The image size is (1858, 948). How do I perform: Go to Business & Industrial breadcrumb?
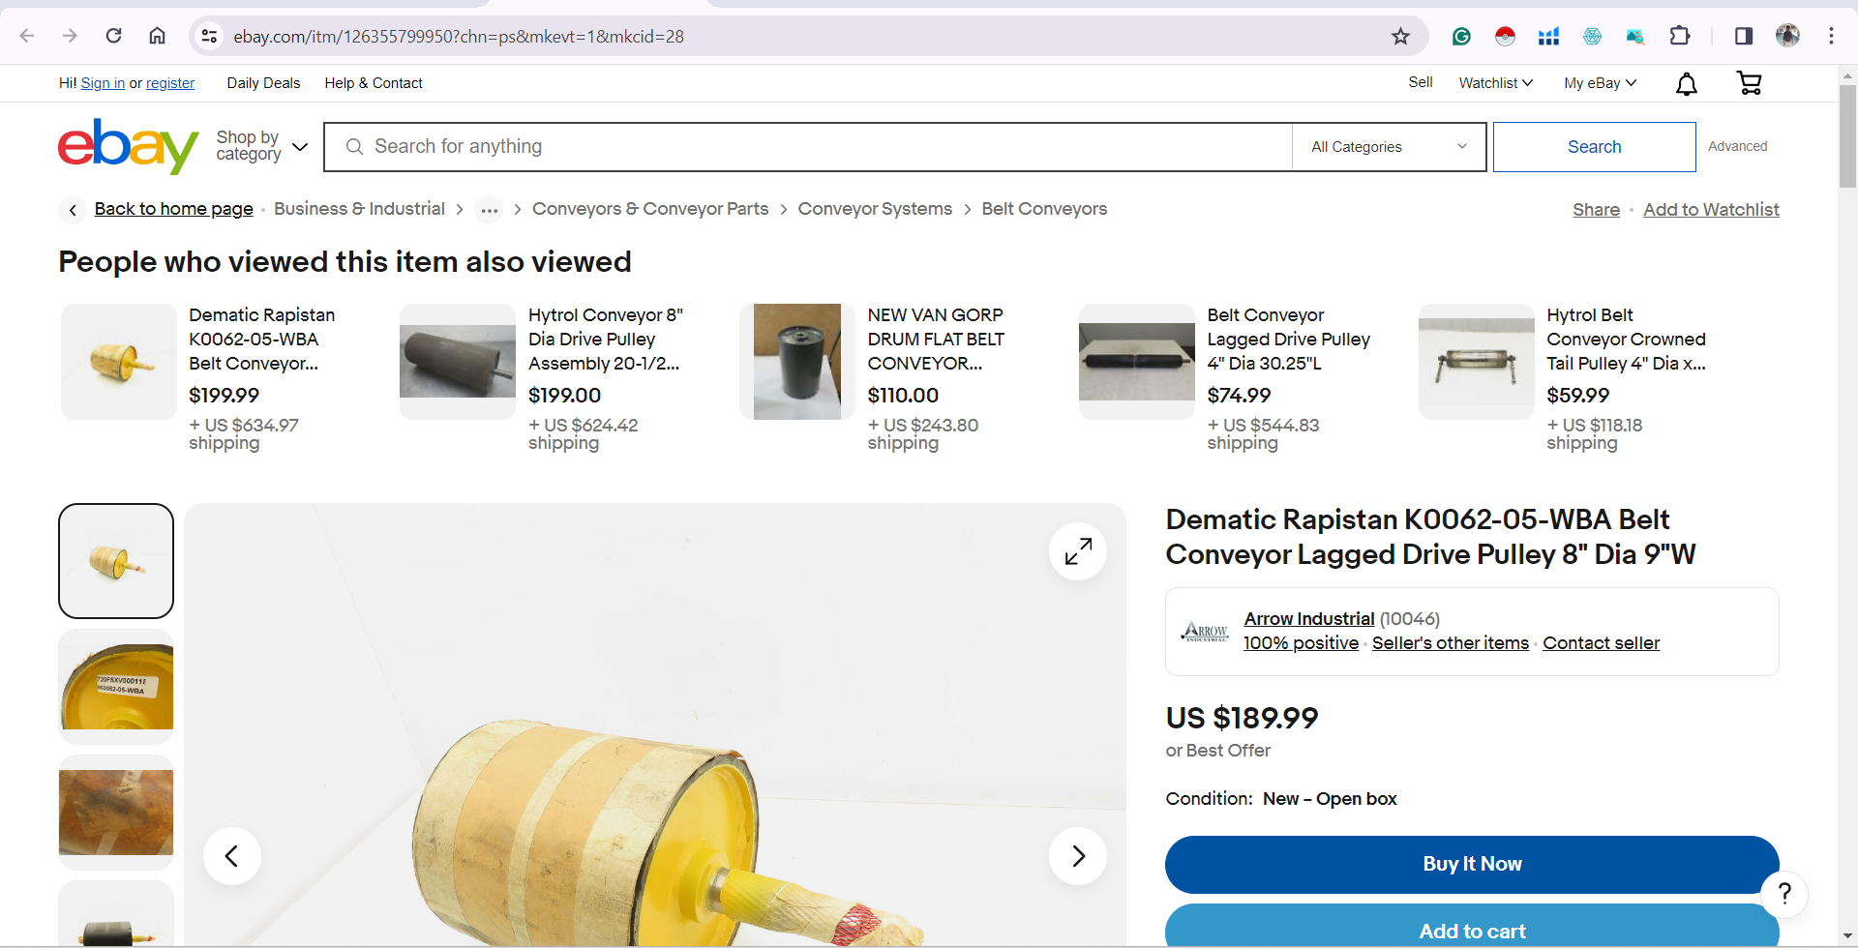click(359, 209)
